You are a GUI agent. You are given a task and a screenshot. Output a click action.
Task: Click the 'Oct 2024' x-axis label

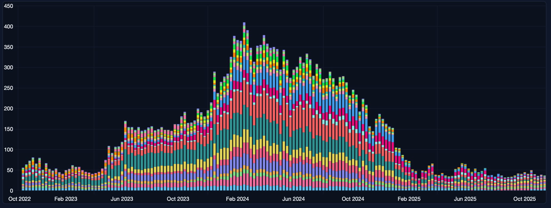(x=353, y=199)
